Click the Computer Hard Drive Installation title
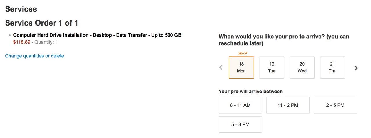This screenshot has height=138, width=371. tap(97, 35)
